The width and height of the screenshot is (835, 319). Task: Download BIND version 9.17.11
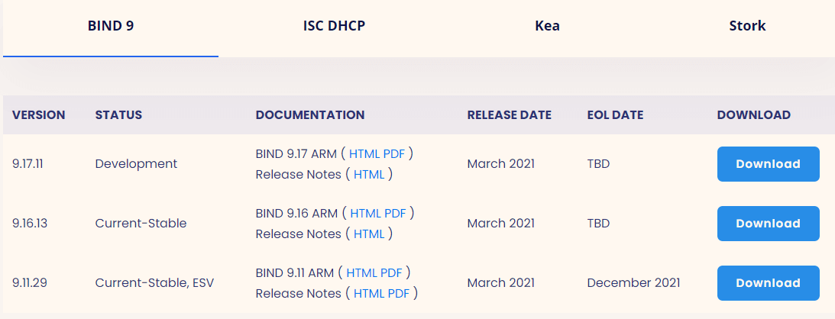768,164
